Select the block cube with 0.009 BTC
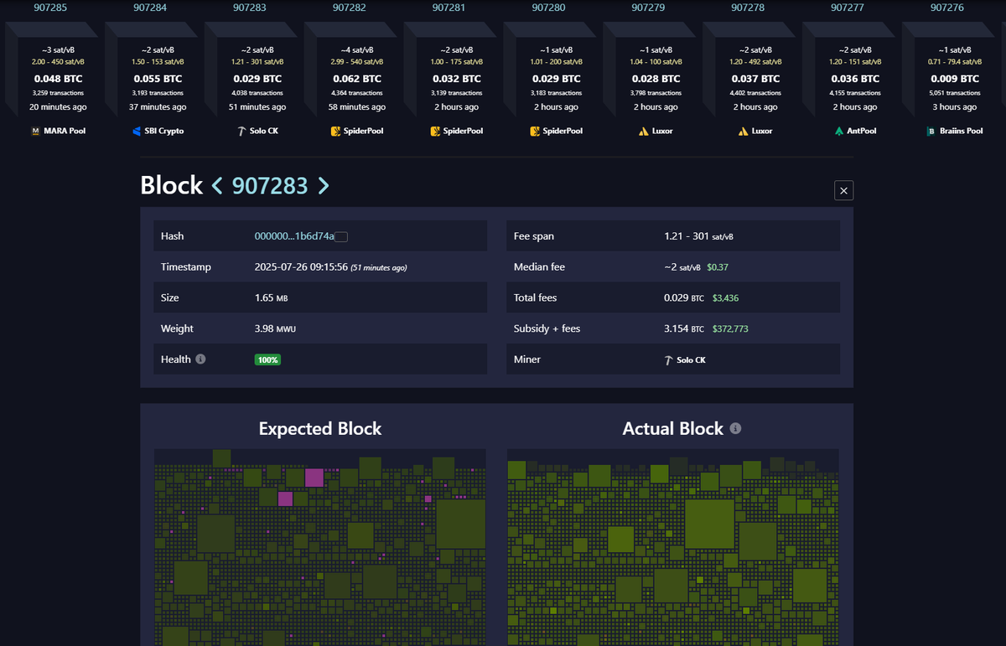The height and width of the screenshot is (646, 1006). click(x=957, y=78)
